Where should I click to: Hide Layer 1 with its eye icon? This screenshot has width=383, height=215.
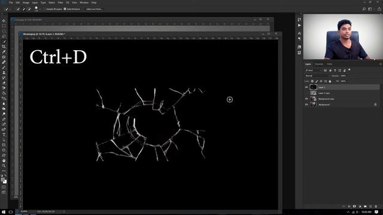[306, 87]
